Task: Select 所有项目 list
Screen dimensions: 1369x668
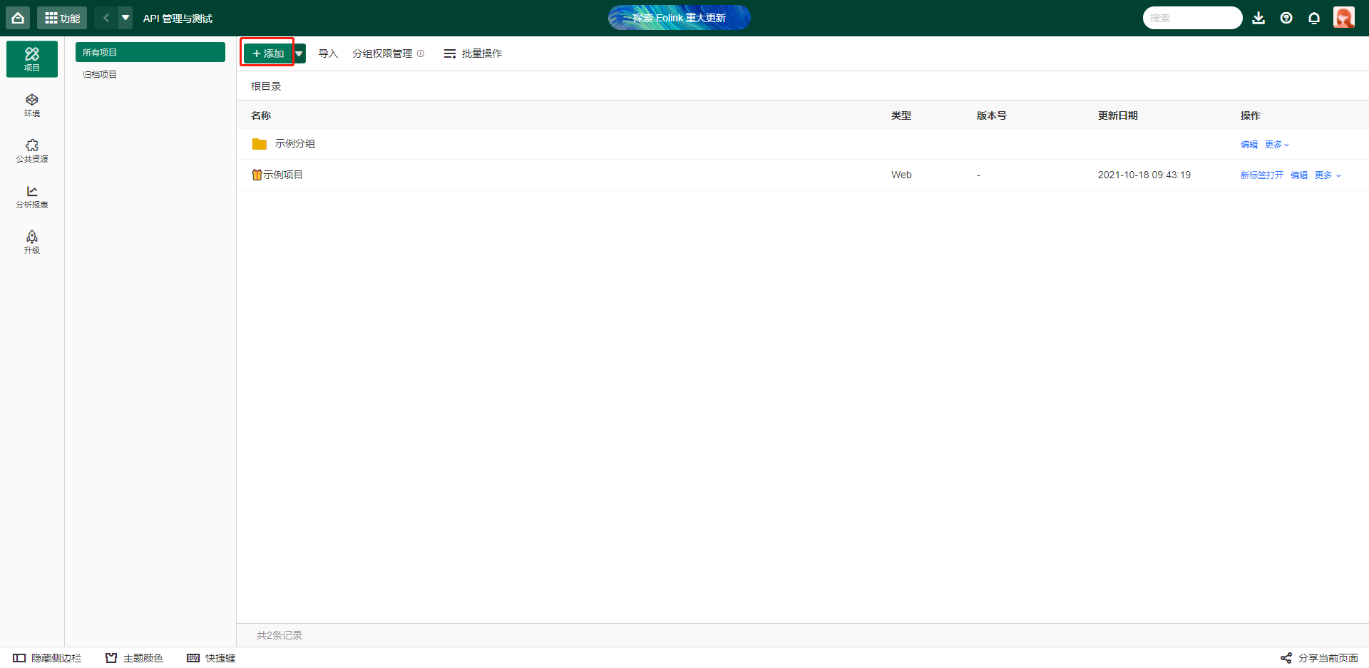Action: click(x=150, y=52)
